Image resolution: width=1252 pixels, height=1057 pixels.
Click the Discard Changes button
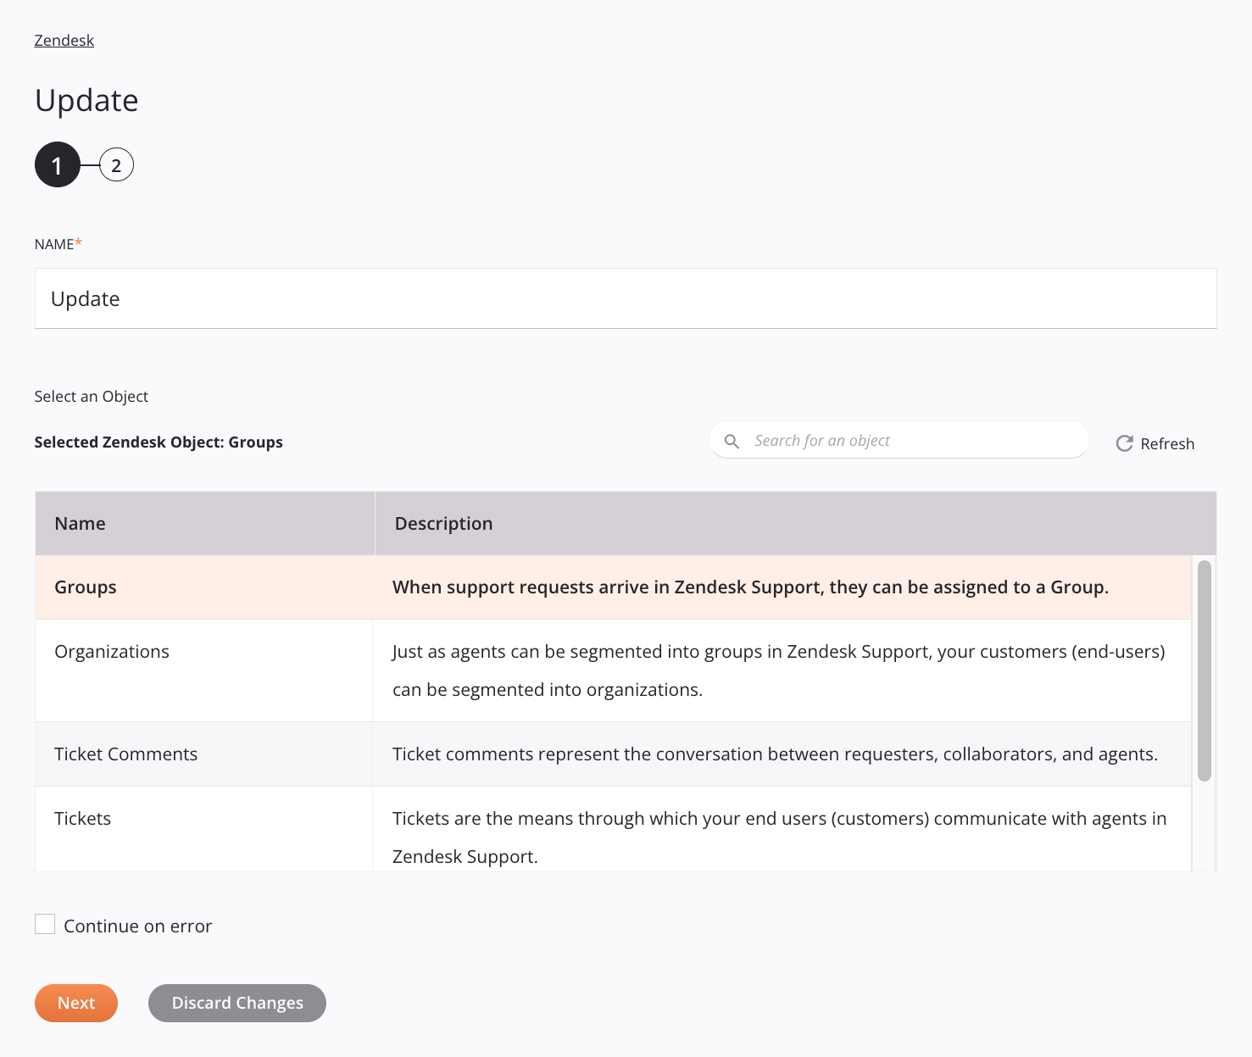pyautogui.click(x=237, y=1003)
